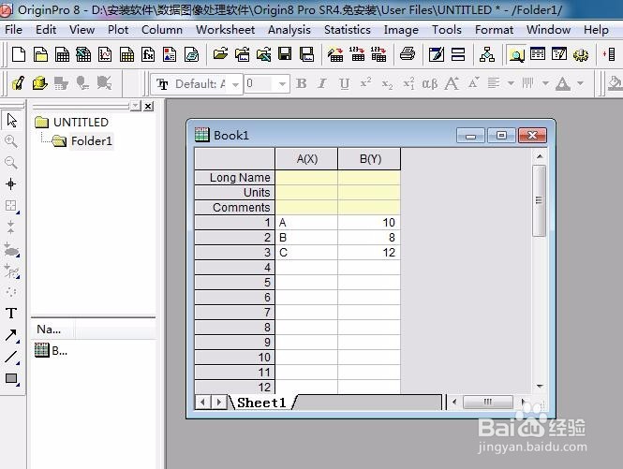Toggle the Command Window
The image size is (623, 469).
[559, 53]
